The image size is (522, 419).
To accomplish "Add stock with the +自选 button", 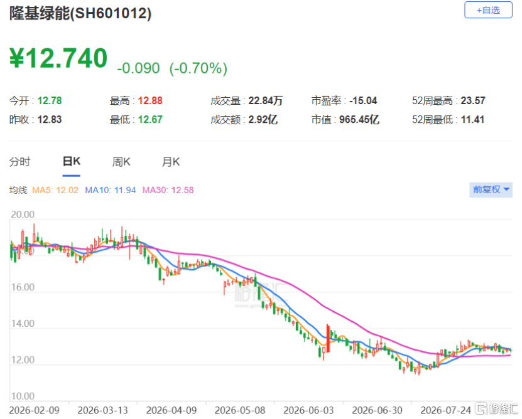I will point(488,10).
